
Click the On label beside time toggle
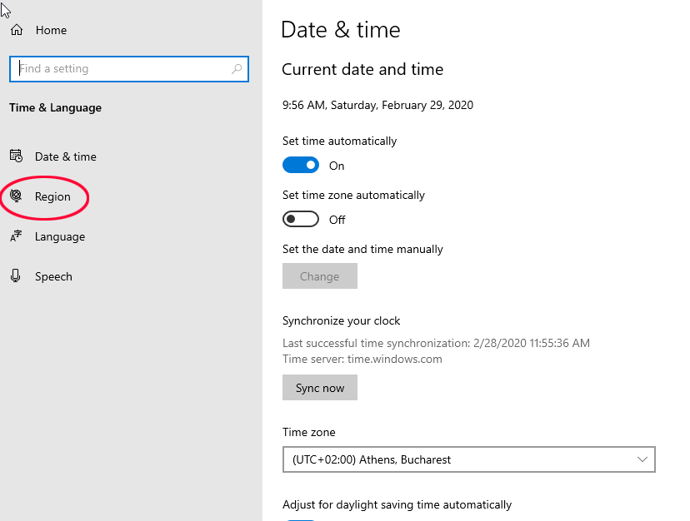point(337,166)
